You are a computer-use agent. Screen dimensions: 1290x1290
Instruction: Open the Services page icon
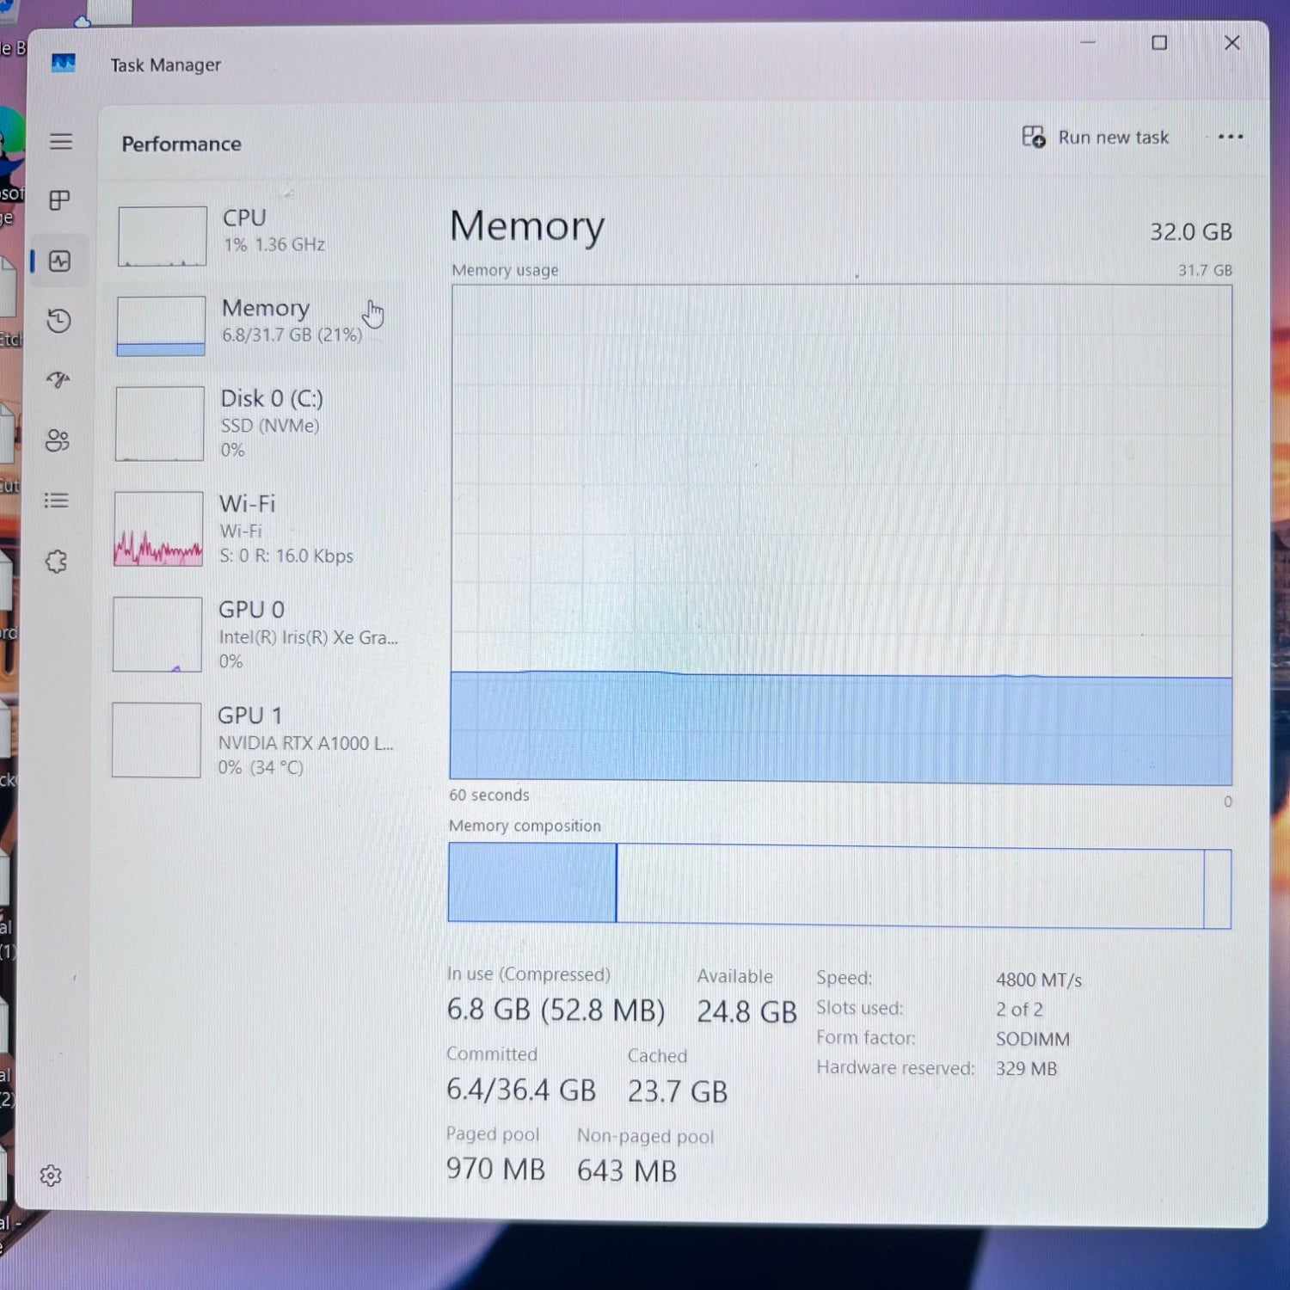[57, 562]
